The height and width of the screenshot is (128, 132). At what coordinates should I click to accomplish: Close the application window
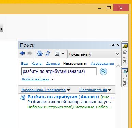coord(121,7)
